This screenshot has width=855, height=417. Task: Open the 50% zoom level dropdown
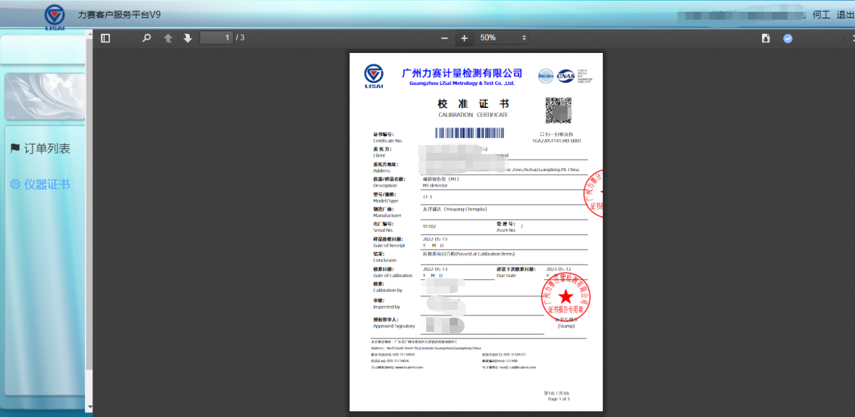pyautogui.click(x=502, y=38)
